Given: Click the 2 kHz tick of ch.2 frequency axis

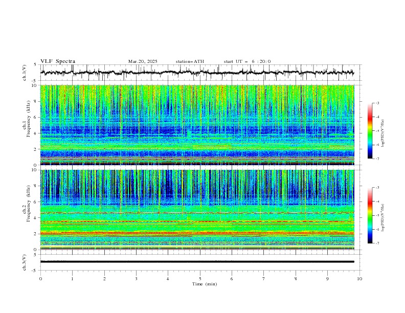Looking at the screenshot, I should [x=36, y=234].
